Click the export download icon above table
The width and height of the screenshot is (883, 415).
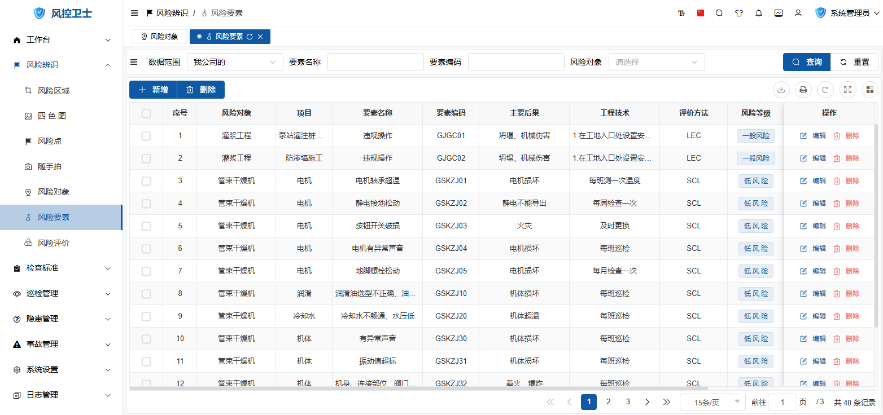pos(781,90)
